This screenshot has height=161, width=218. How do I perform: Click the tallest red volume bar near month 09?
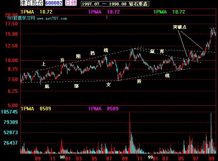pyautogui.click(x=130, y=132)
